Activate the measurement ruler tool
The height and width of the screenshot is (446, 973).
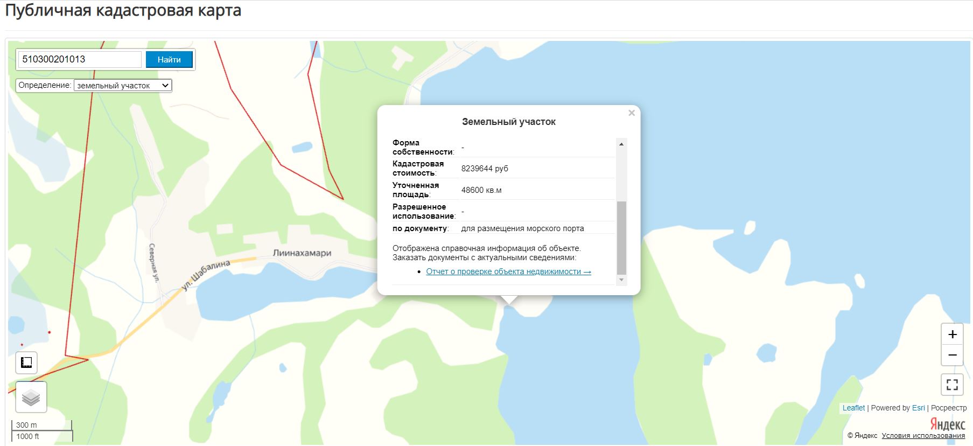(26, 363)
